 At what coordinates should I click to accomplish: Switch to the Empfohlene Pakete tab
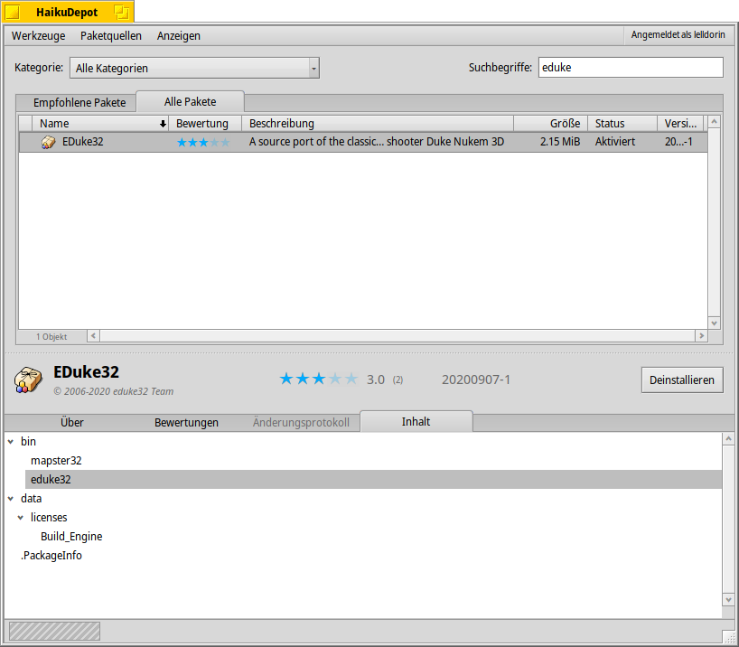click(80, 102)
